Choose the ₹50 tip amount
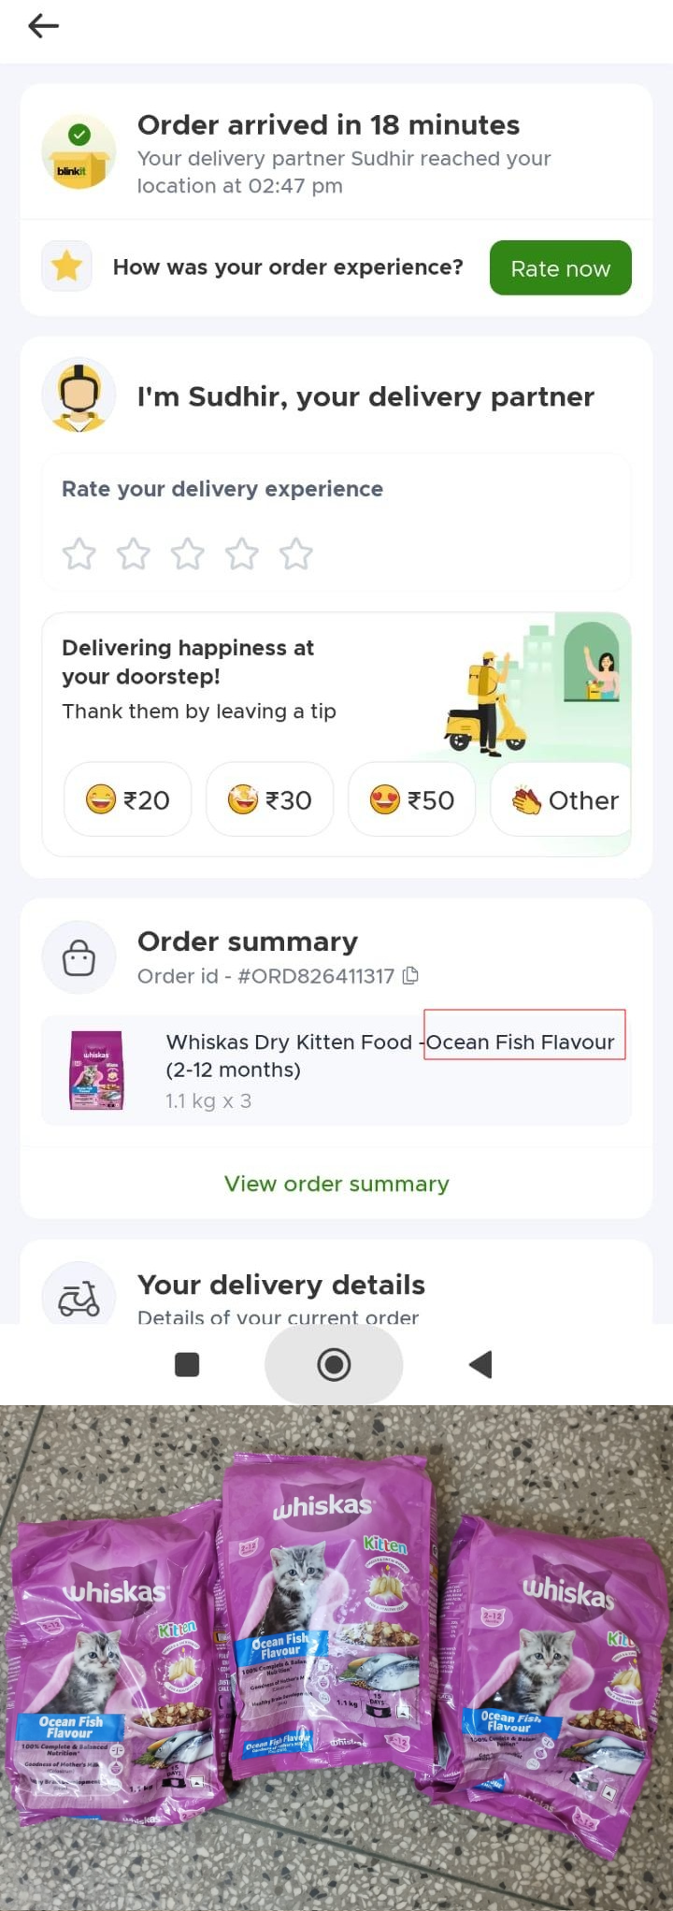Image resolution: width=673 pixels, height=1911 pixels. (411, 799)
